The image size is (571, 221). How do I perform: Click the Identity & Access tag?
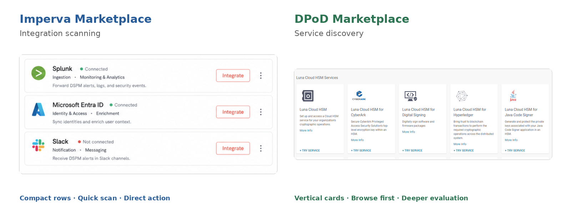[70, 114]
